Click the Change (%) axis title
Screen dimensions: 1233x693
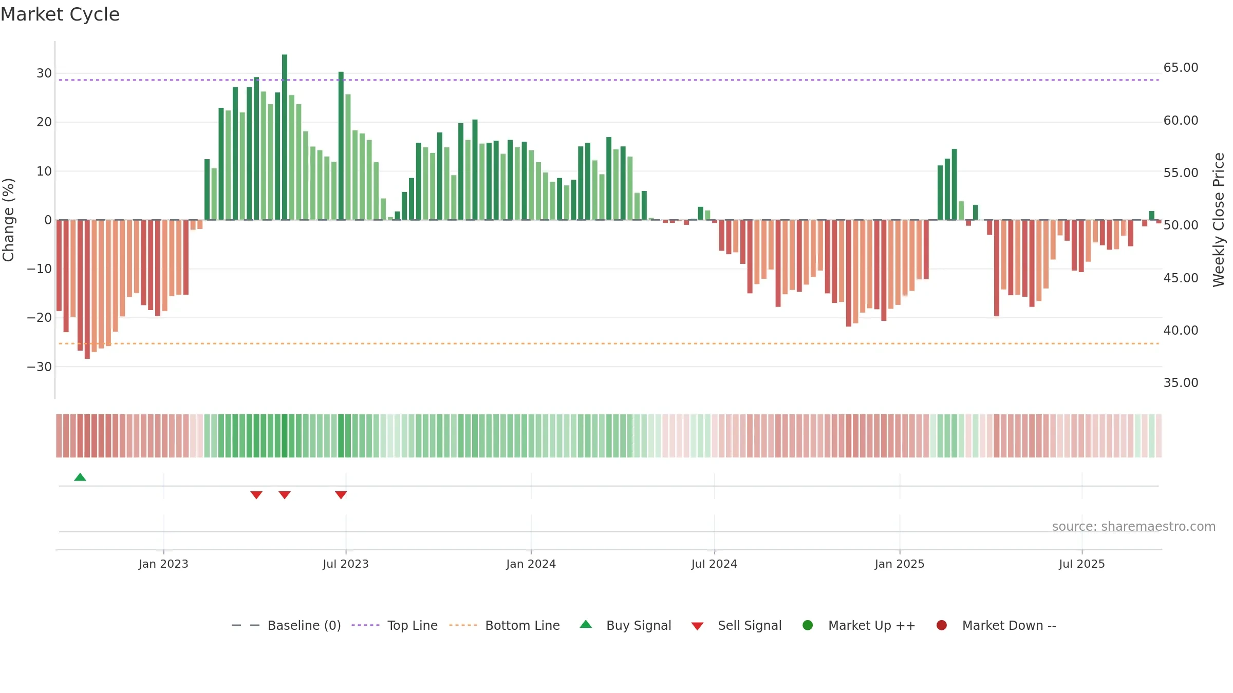click(8, 220)
